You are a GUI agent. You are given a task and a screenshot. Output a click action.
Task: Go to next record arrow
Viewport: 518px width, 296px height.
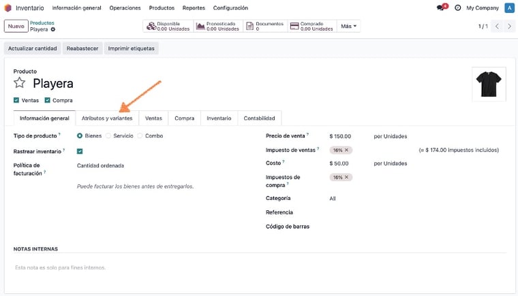(509, 26)
